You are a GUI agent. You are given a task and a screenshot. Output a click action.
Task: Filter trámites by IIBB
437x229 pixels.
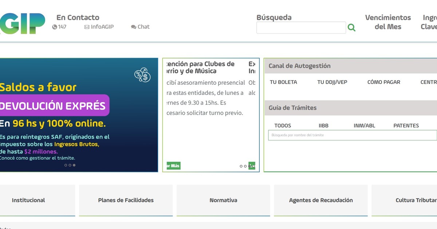[x=323, y=126]
